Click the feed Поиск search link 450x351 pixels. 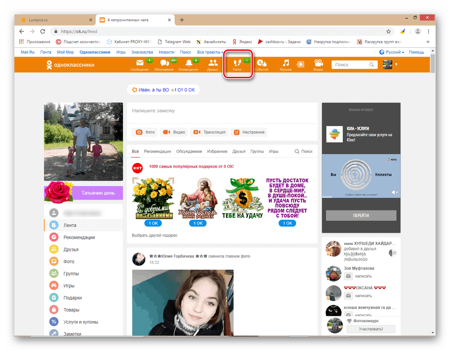click(x=304, y=151)
